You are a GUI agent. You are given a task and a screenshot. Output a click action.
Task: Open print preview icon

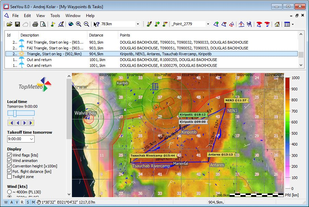tap(43, 24)
